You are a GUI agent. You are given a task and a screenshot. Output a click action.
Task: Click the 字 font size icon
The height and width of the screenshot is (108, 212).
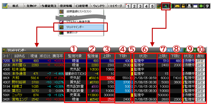[207, 6]
